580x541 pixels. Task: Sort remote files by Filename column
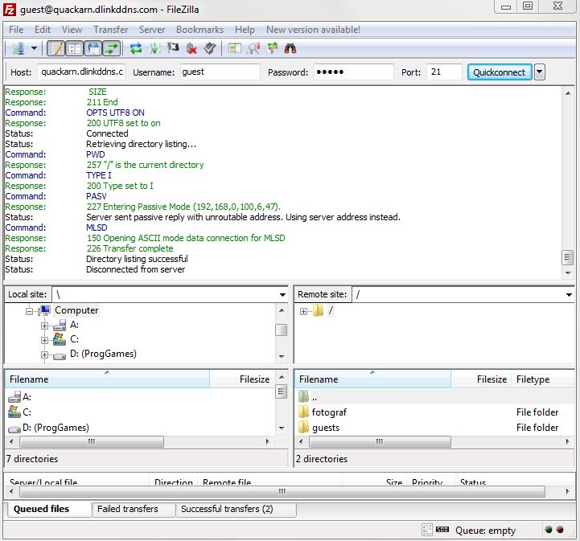[372, 379]
